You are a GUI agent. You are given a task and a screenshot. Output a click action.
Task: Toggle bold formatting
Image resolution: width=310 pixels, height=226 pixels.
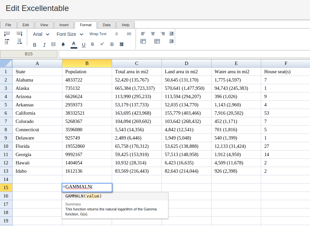click(x=34, y=45)
